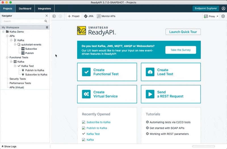
Task: Select Publish to Kafka test step label
Action: click(35, 70)
